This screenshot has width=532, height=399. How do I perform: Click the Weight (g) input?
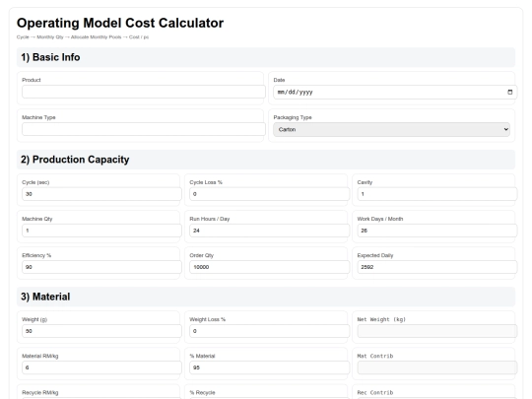(101, 331)
